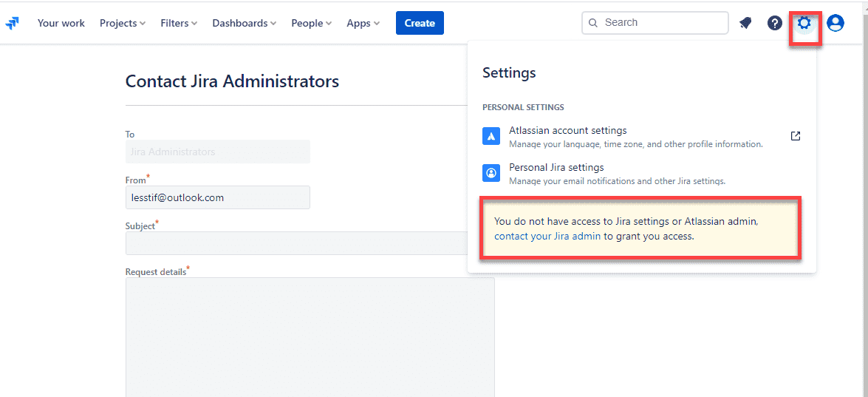Click the settings gear icon

(804, 23)
